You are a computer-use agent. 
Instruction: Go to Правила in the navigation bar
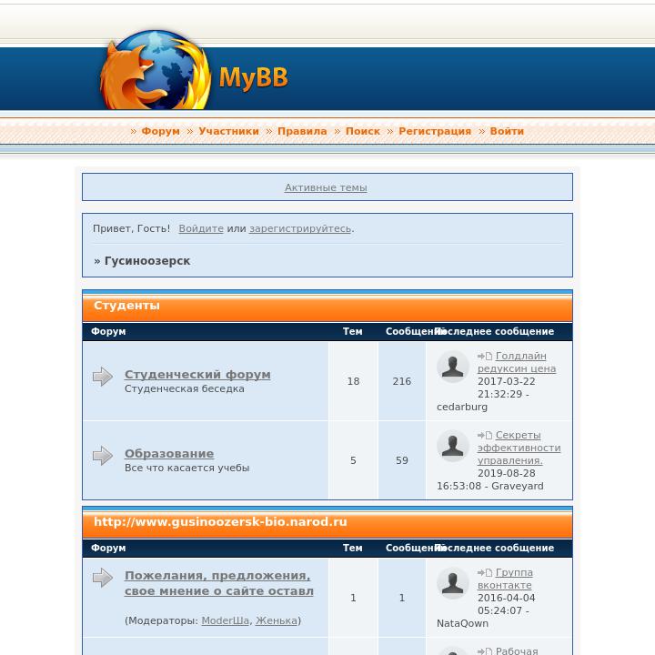tap(302, 131)
